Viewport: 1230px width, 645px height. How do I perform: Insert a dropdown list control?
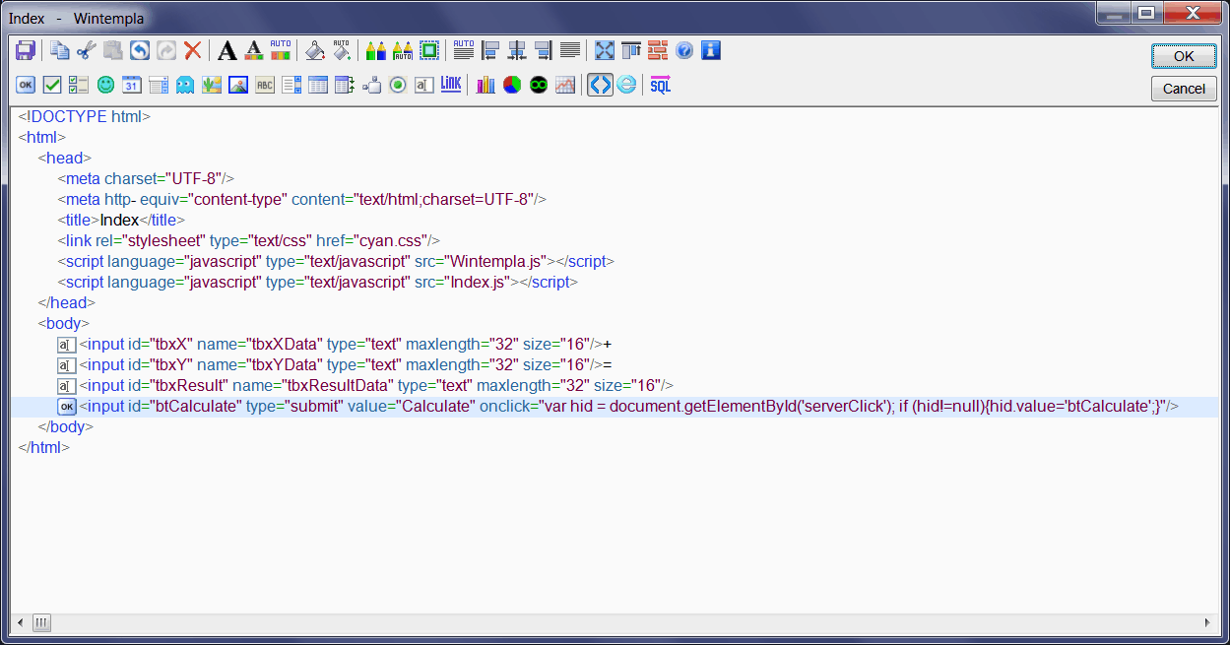coord(159,85)
